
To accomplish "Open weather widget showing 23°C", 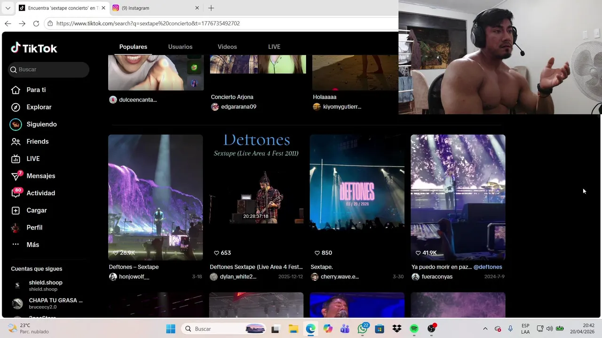I will coord(28,329).
